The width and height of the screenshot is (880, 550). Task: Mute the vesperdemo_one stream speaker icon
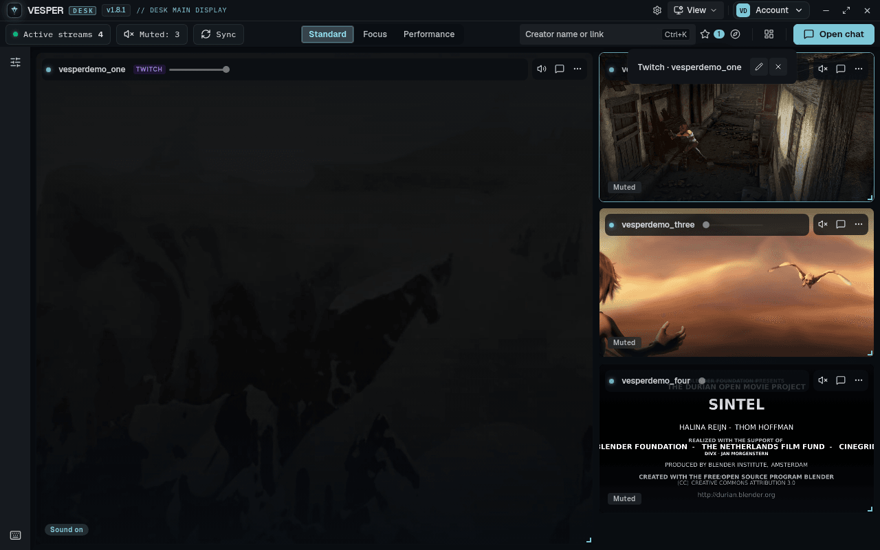pos(542,69)
